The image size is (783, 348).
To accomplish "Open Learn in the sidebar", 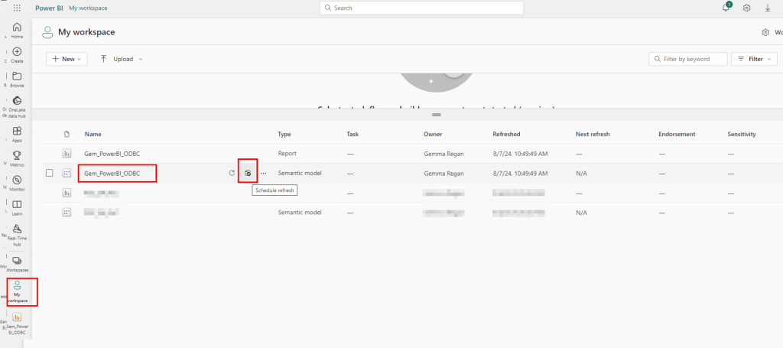I will [17, 208].
